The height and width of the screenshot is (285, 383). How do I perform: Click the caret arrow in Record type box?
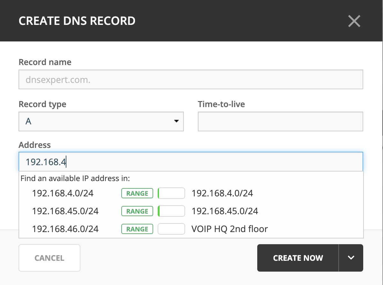pyautogui.click(x=176, y=121)
